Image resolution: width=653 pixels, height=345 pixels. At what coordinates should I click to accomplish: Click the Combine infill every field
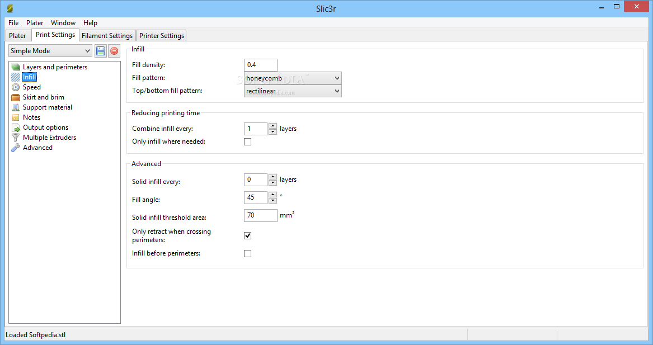tap(256, 129)
